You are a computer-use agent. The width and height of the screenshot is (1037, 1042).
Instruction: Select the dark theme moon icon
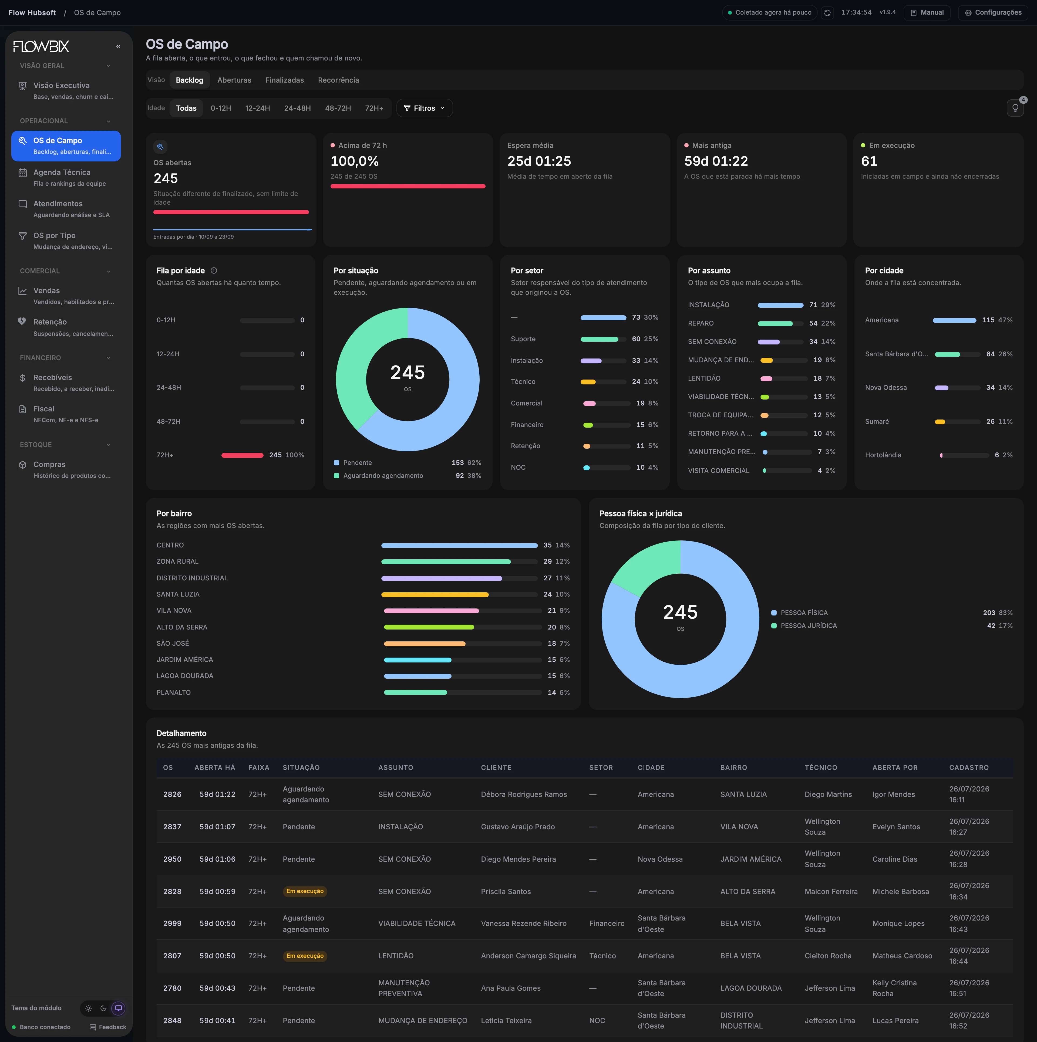pos(104,1008)
